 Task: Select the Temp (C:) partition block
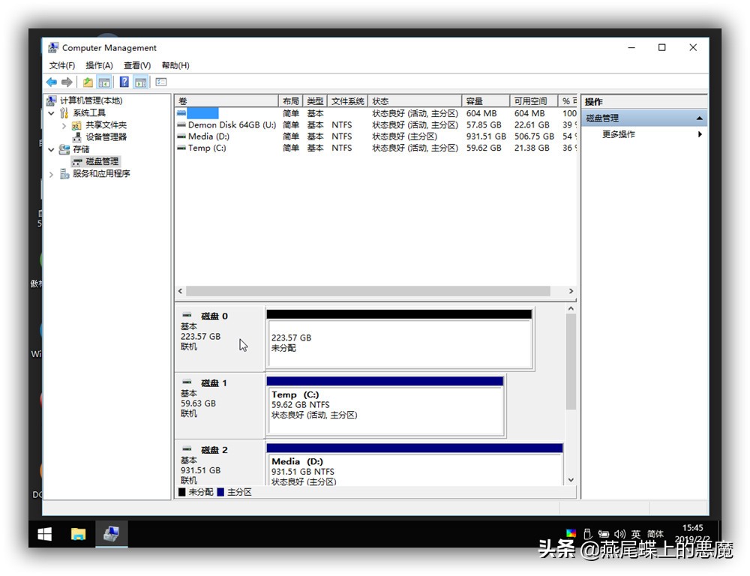[385, 406]
